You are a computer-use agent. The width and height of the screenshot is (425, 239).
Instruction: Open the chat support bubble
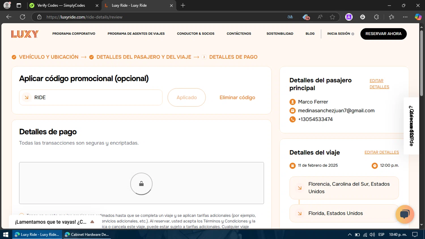tap(405, 214)
